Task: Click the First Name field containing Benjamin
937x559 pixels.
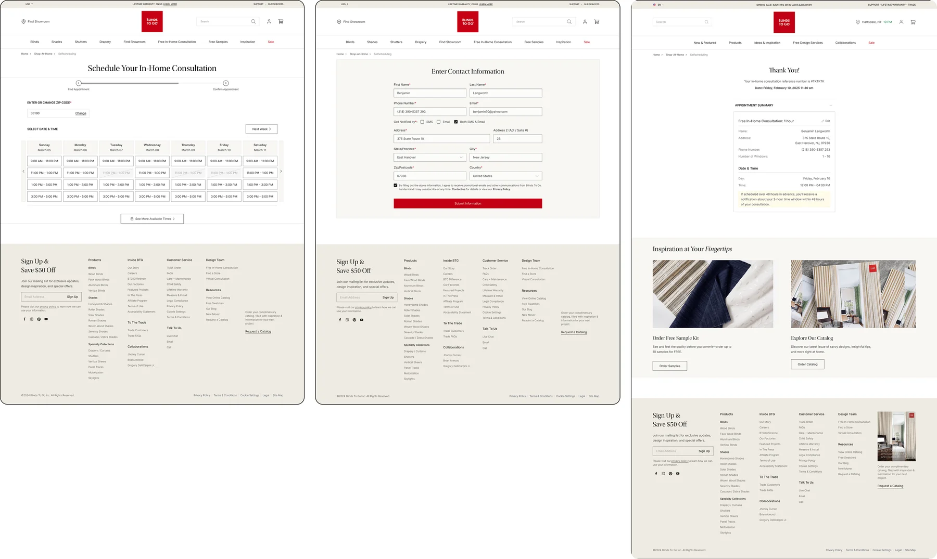Action: 430,93
